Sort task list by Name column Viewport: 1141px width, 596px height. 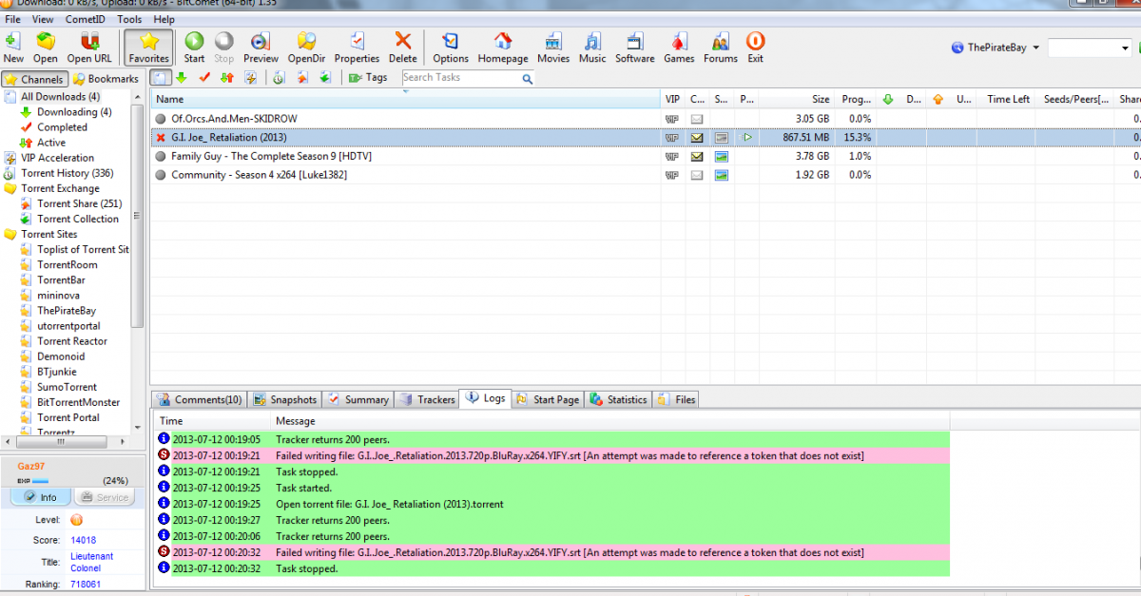click(406, 99)
